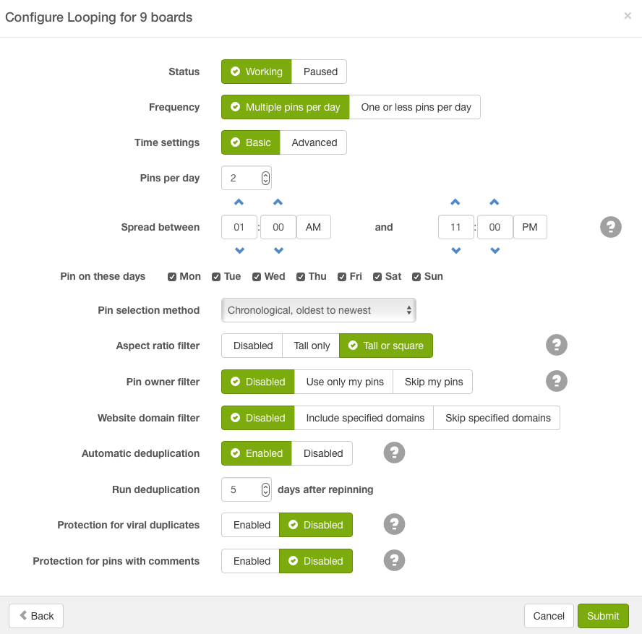Open help for Protection for pins with comments
The width and height of the screenshot is (642, 634).
pyautogui.click(x=394, y=560)
